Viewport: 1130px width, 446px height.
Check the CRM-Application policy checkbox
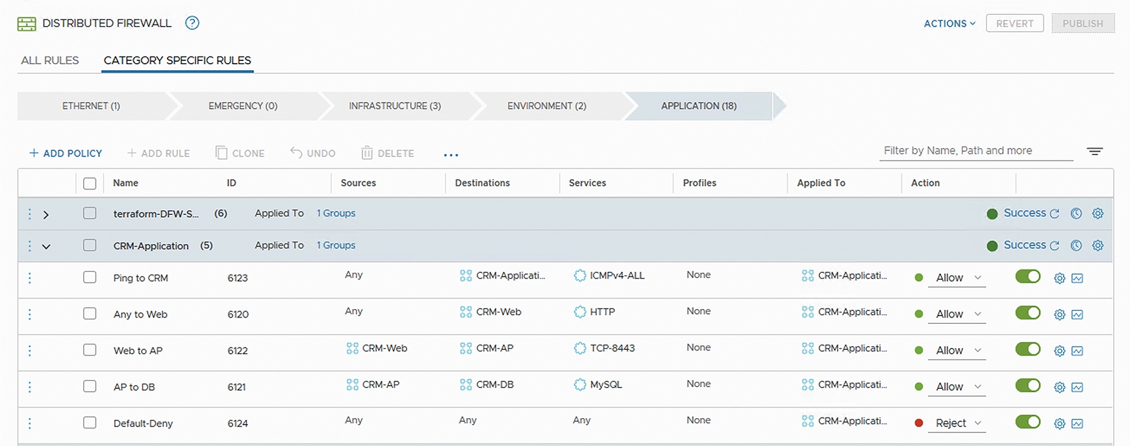coord(90,245)
